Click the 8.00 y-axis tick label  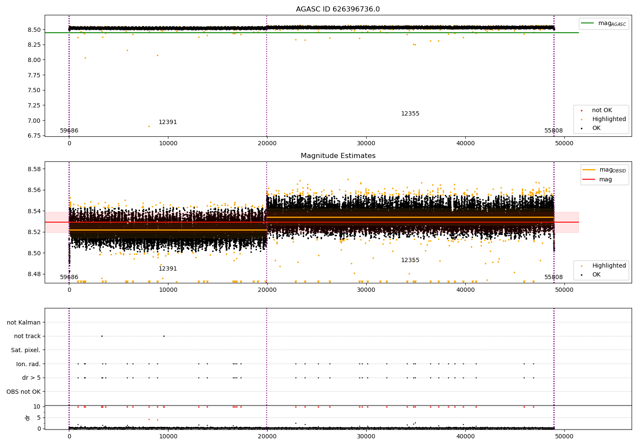click(34, 60)
